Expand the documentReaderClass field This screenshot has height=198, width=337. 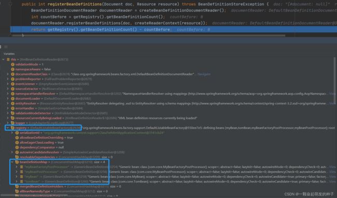[8, 74]
